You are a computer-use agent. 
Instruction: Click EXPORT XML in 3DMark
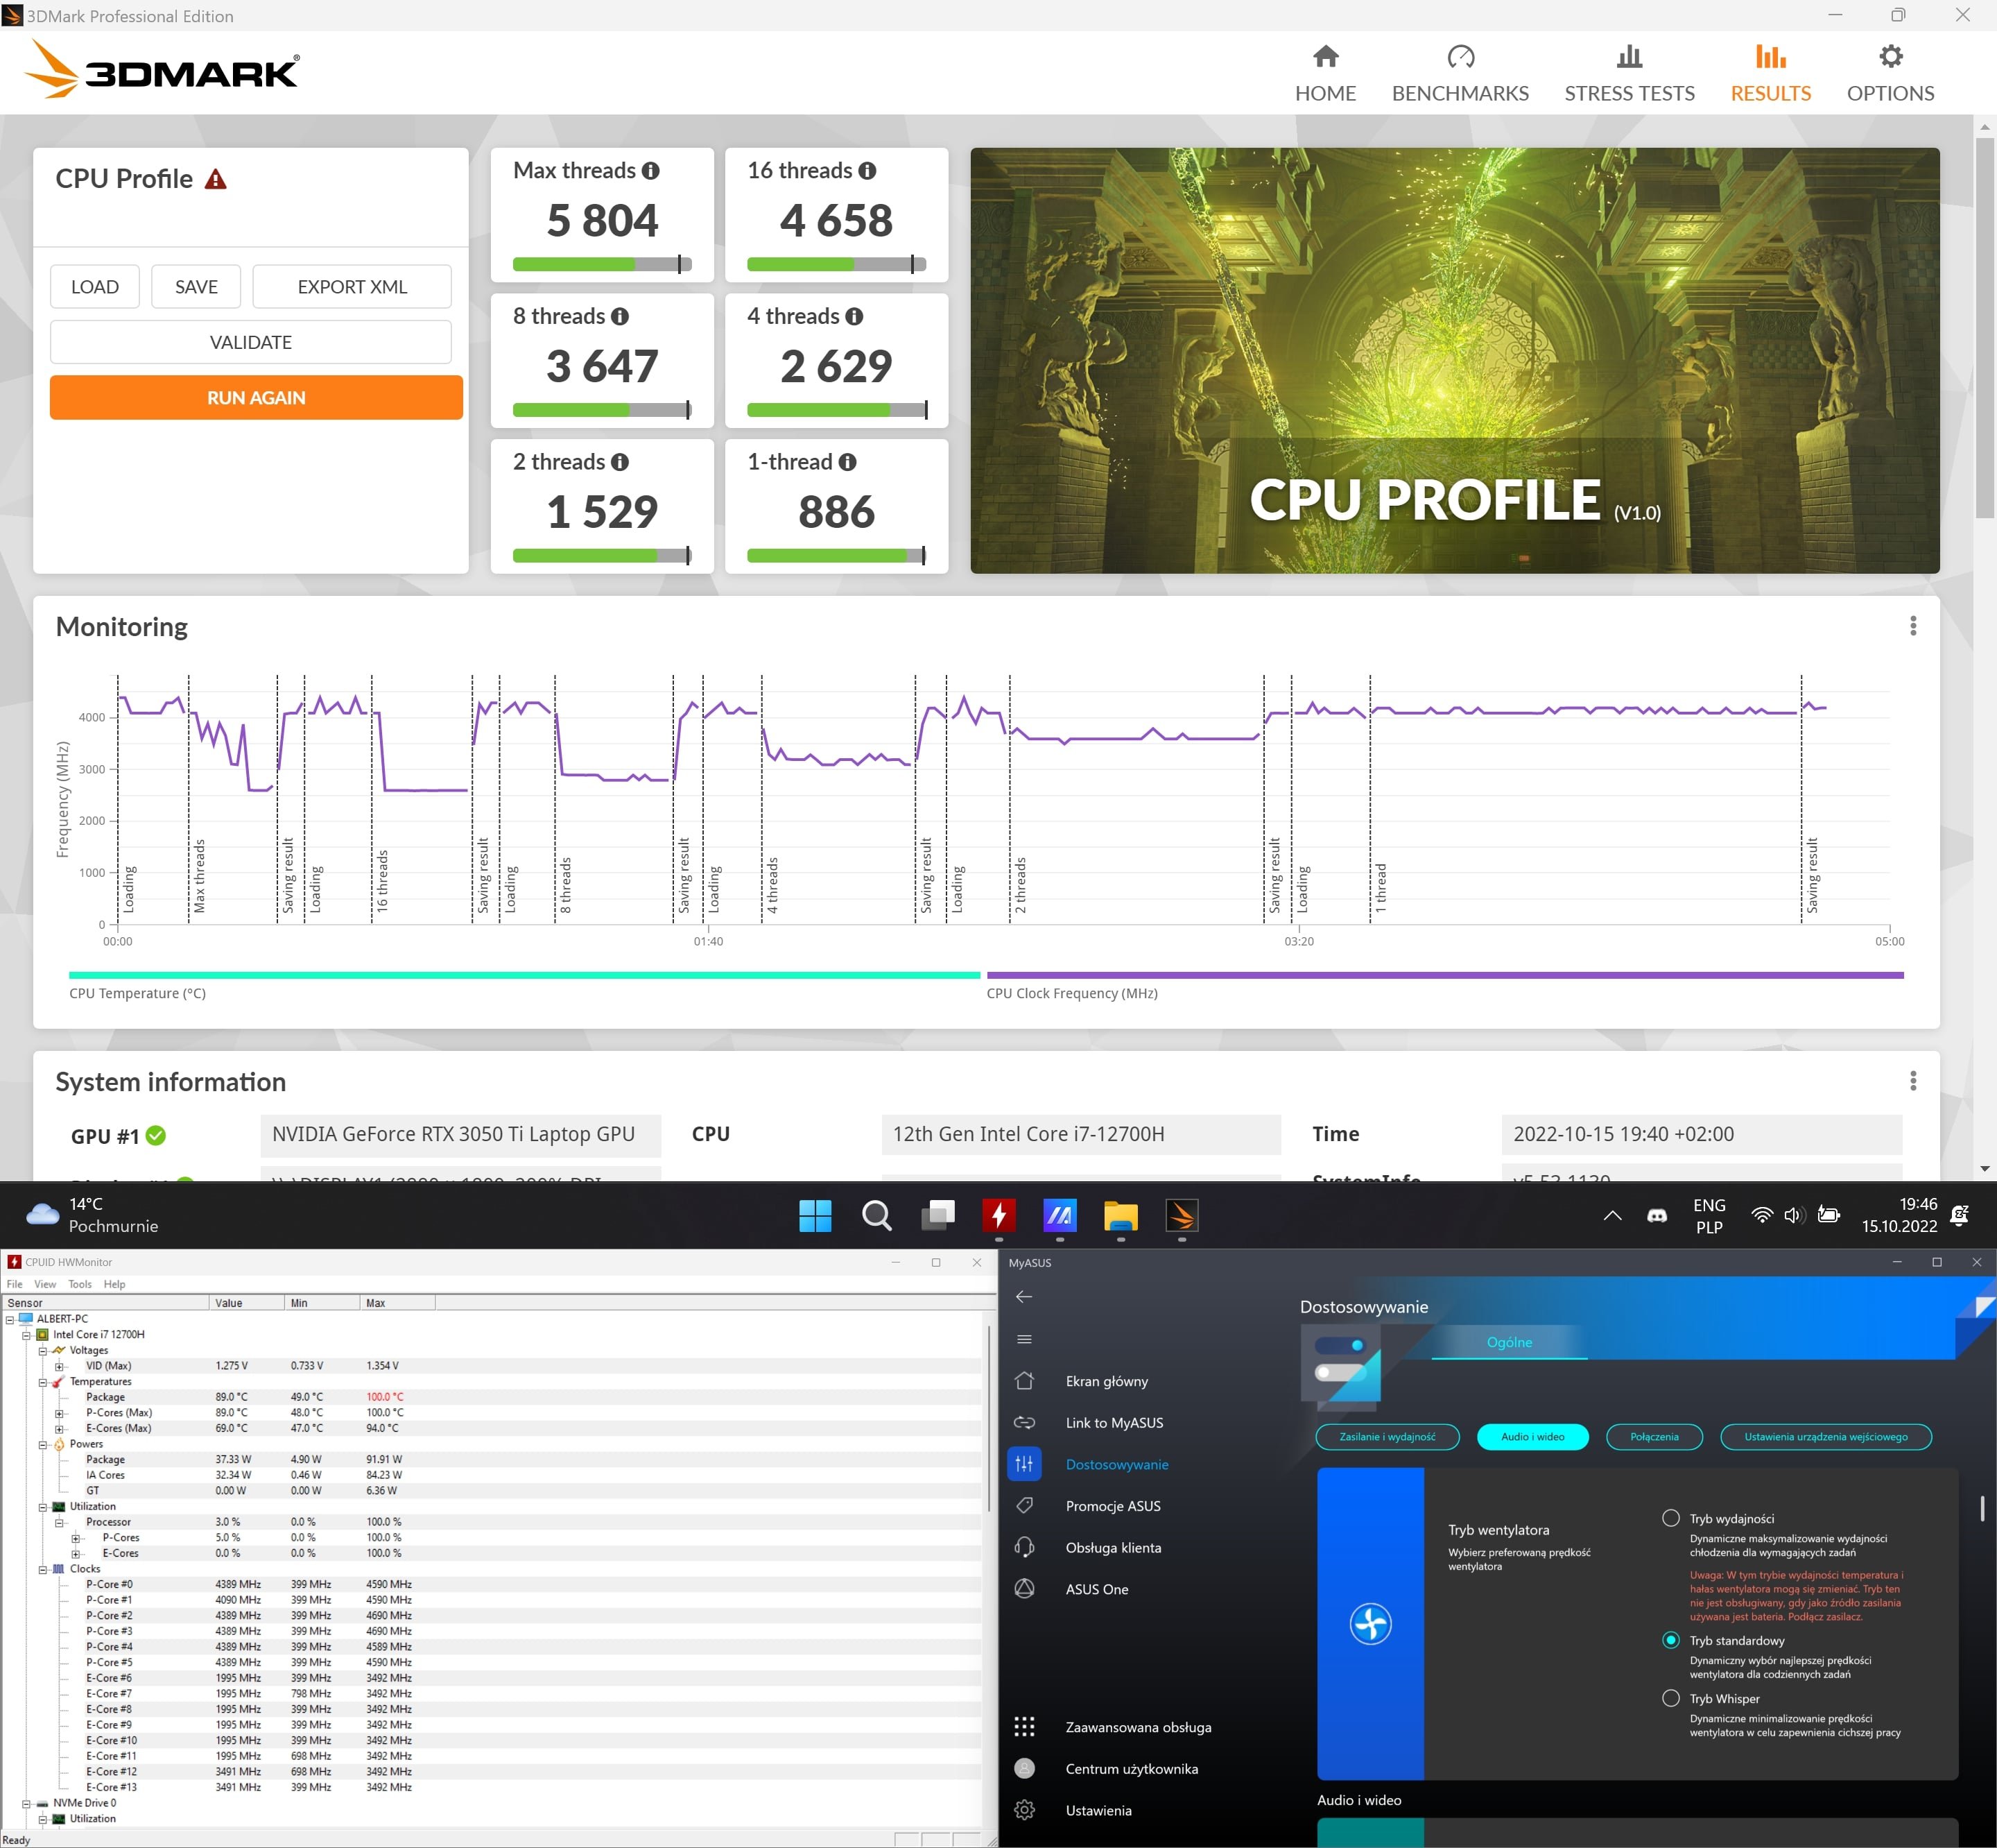tap(352, 287)
